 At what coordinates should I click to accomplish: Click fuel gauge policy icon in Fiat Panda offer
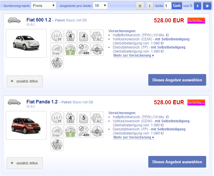click(x=70, y=131)
